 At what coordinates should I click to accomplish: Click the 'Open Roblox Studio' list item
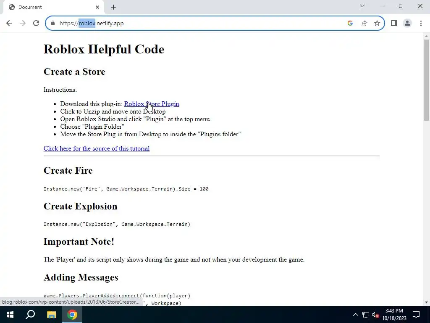pos(136,119)
